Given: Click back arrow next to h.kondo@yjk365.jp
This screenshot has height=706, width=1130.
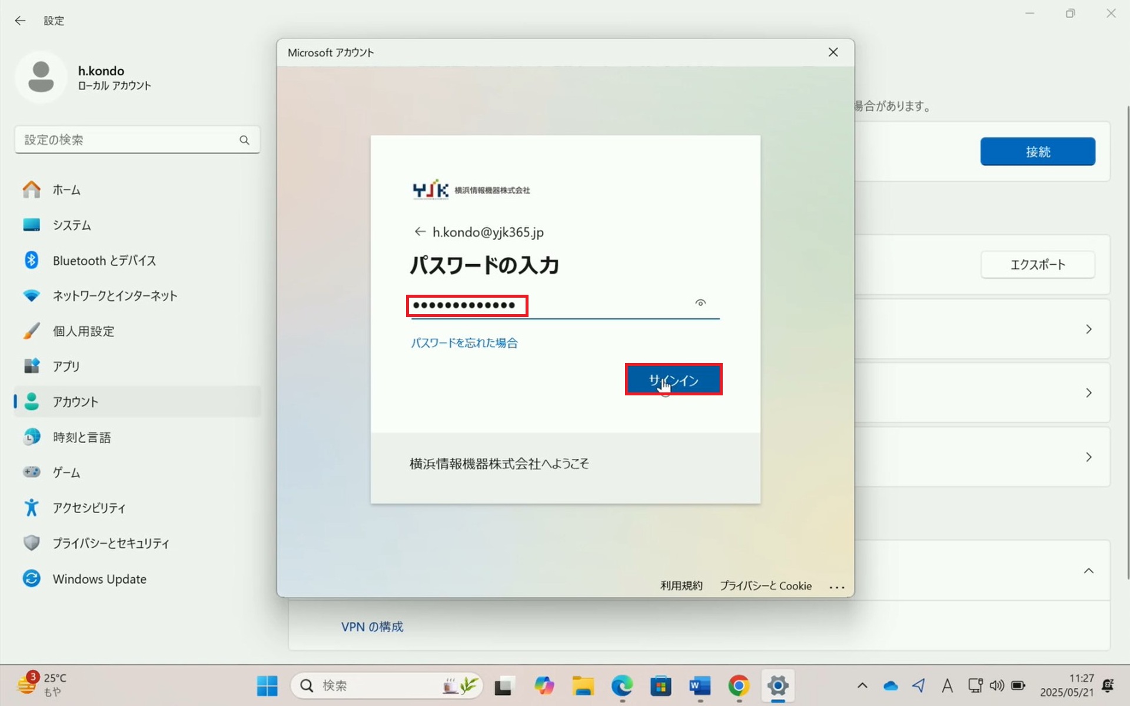Looking at the screenshot, I should tap(420, 232).
